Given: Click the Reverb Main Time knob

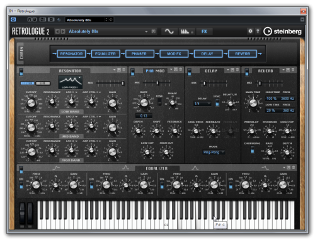Looking at the screenshot, I should tap(253, 103).
